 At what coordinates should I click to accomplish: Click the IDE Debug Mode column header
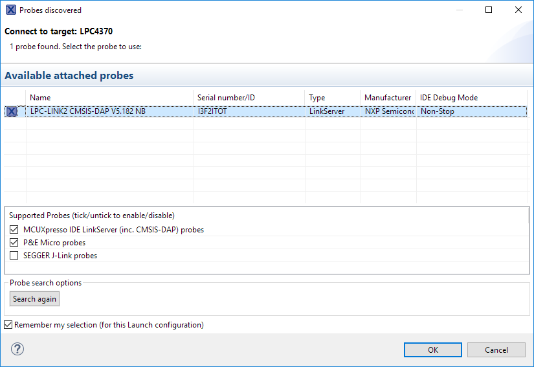449,98
